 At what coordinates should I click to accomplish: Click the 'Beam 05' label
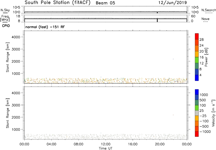105,3
